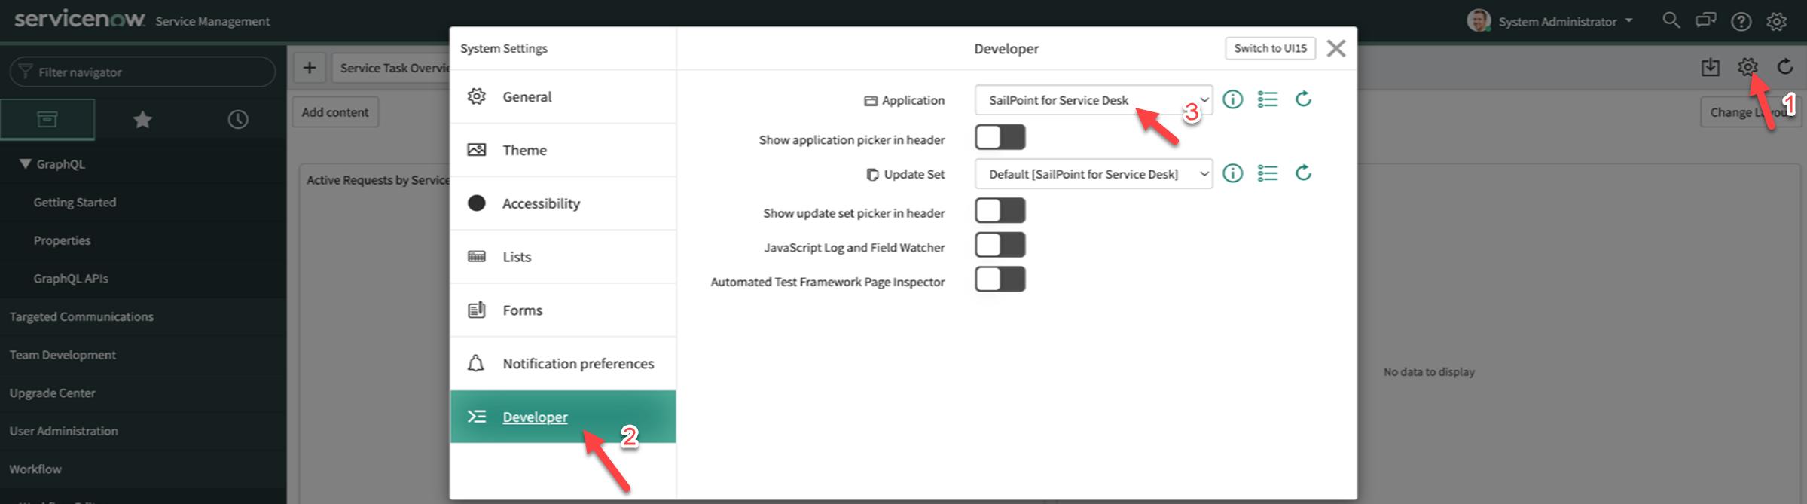Open the Application list icon

(1268, 99)
